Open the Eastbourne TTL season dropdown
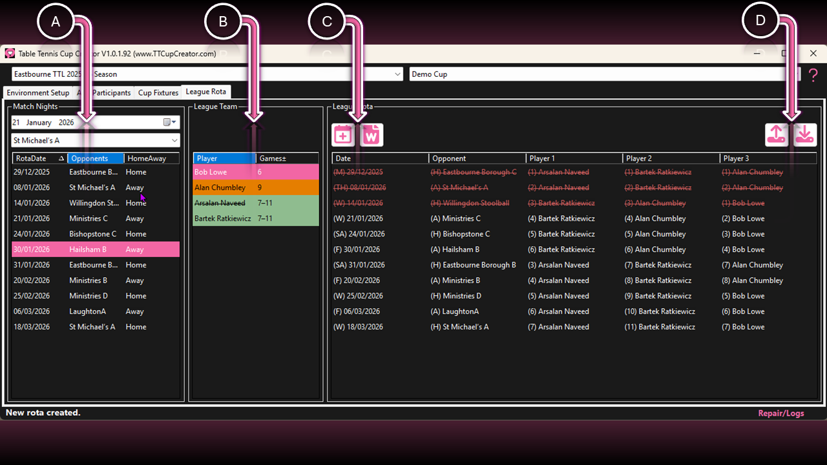The height and width of the screenshot is (465, 827). 398,74
